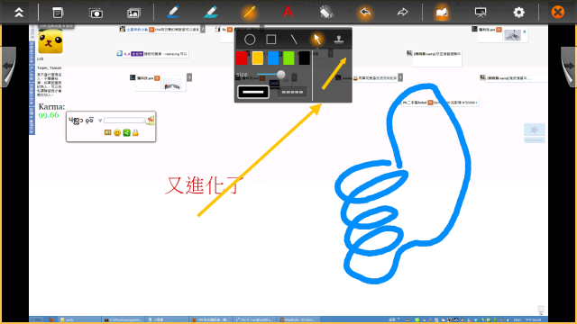This screenshot has width=577, height=324.
Task: Undo the last drawing stroke
Action: [x=365, y=12]
